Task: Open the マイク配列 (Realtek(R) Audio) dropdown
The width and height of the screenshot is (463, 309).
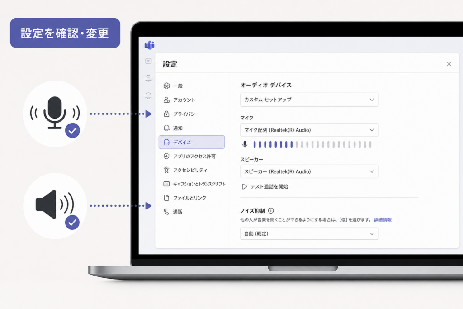Action: (309, 130)
